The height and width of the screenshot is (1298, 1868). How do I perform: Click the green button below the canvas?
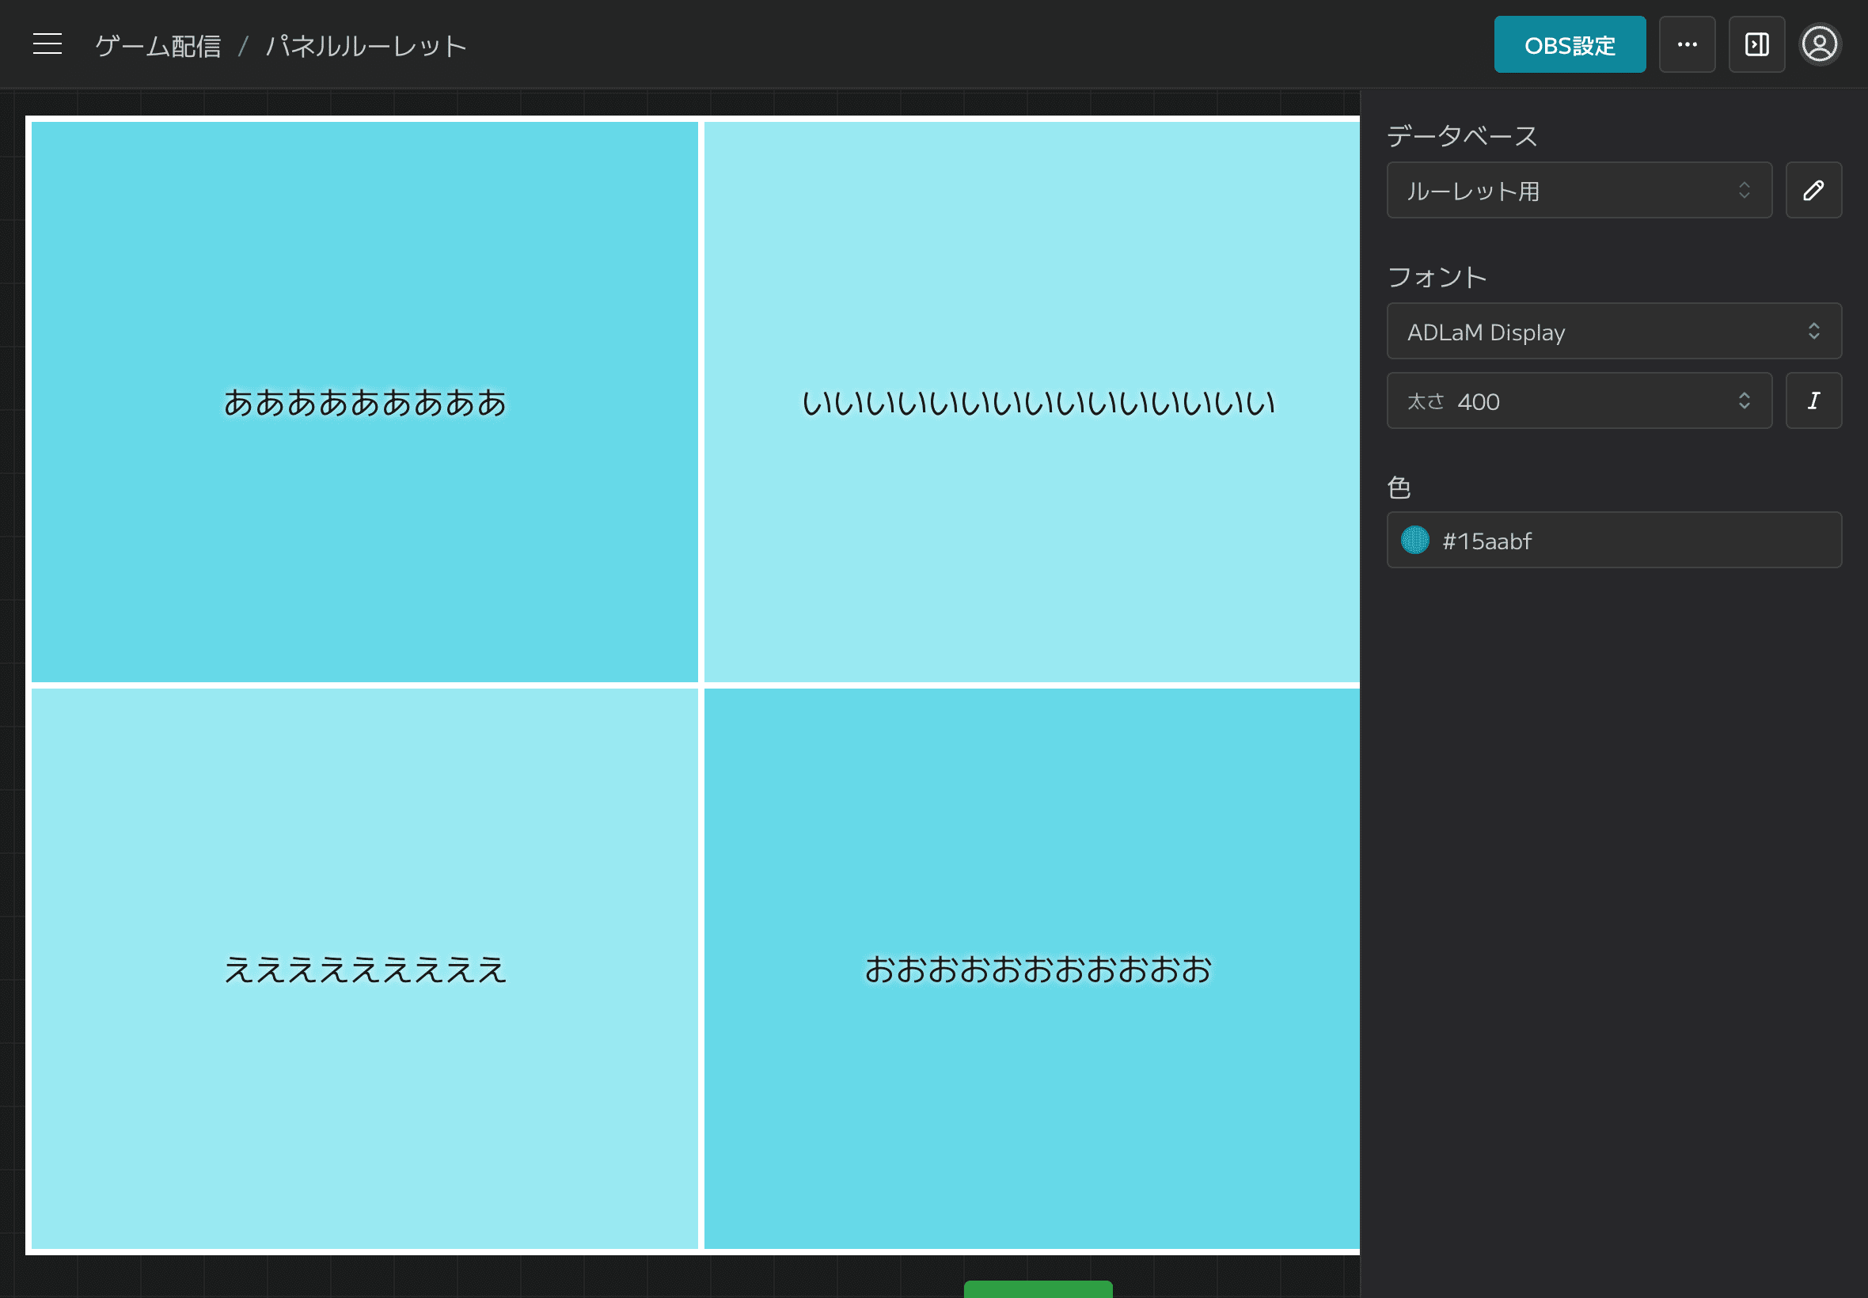[1038, 1289]
